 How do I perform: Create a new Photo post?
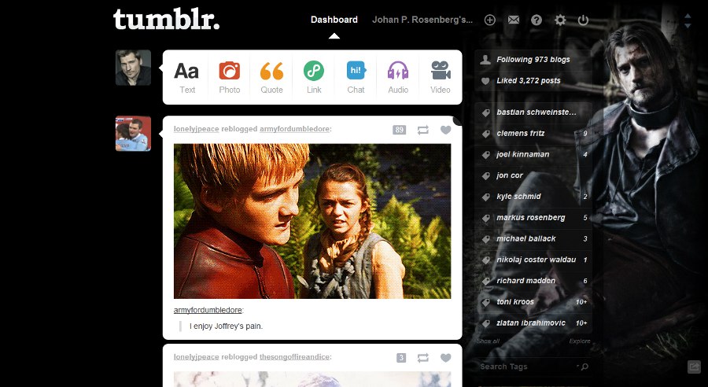[230, 78]
